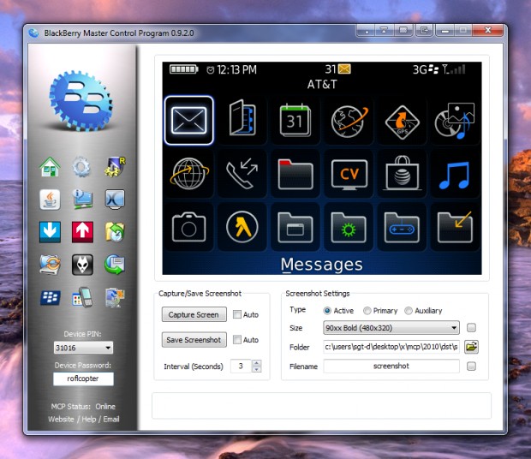Click the red up arrow icon
This screenshot has width=531, height=459.
(x=82, y=232)
